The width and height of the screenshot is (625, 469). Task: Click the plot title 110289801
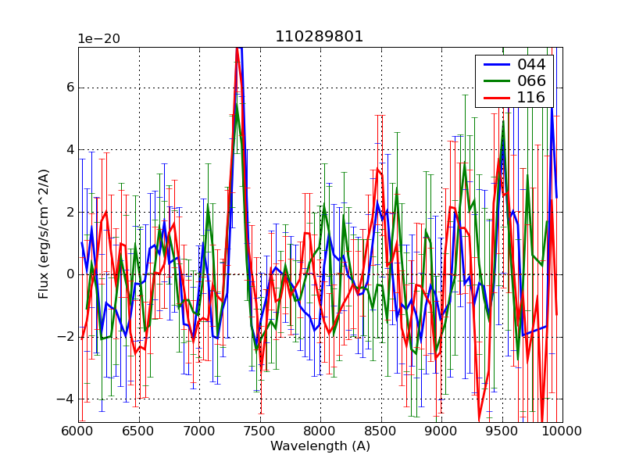pos(319,37)
